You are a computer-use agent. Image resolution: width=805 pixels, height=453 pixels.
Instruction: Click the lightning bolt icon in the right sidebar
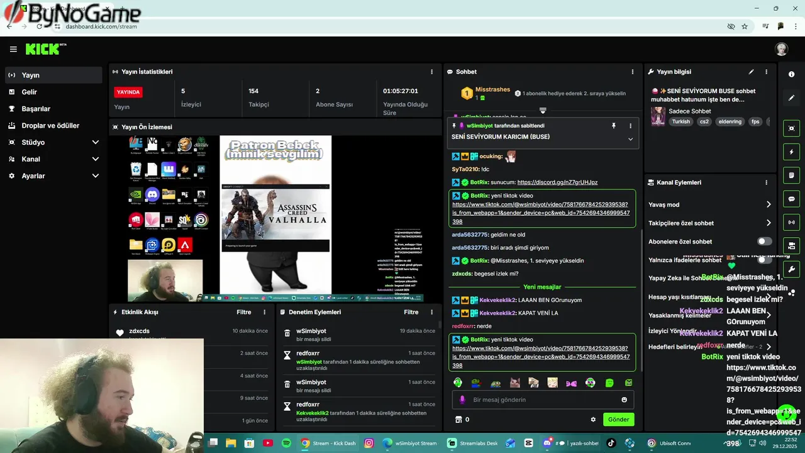(x=791, y=152)
